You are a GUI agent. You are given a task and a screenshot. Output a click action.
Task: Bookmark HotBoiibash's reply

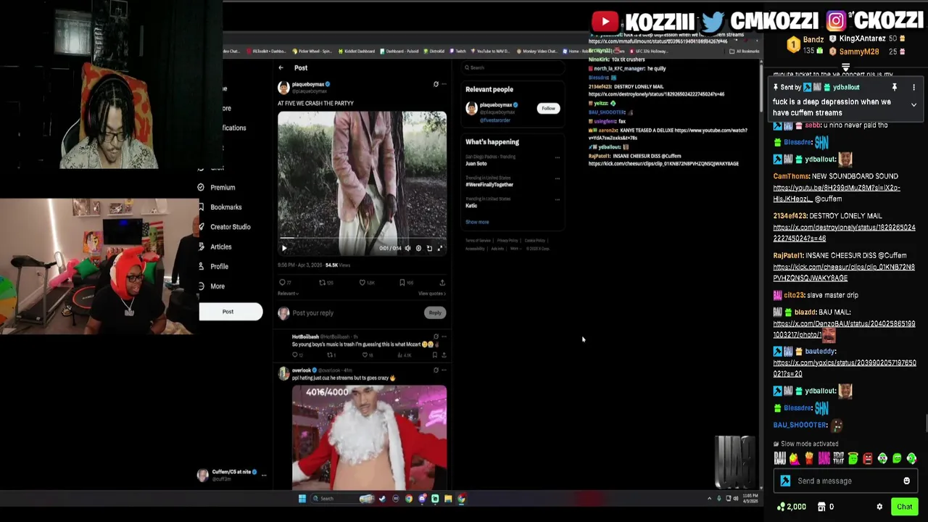pos(435,355)
